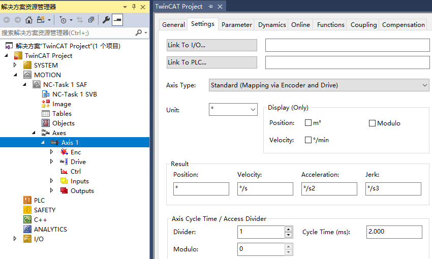Select the Drive node icon
Image resolution: width=432 pixels, height=259 pixels.
coord(64,161)
